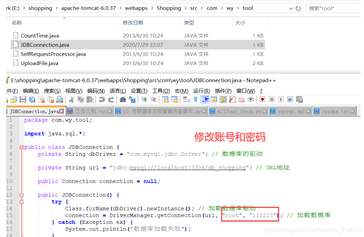Open the 搜索(S) menu

(52, 91)
